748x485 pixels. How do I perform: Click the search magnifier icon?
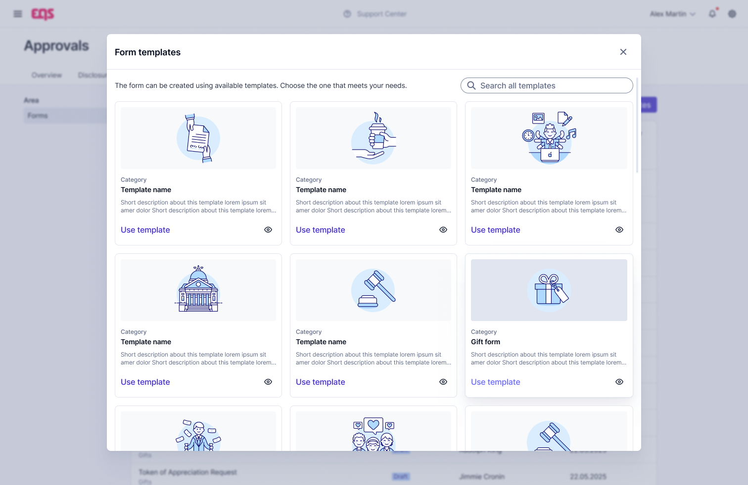[x=471, y=85]
